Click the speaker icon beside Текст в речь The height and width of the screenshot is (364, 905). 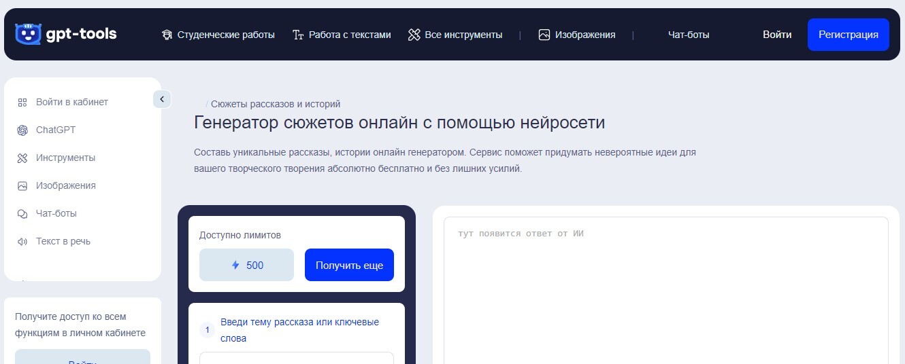point(22,242)
